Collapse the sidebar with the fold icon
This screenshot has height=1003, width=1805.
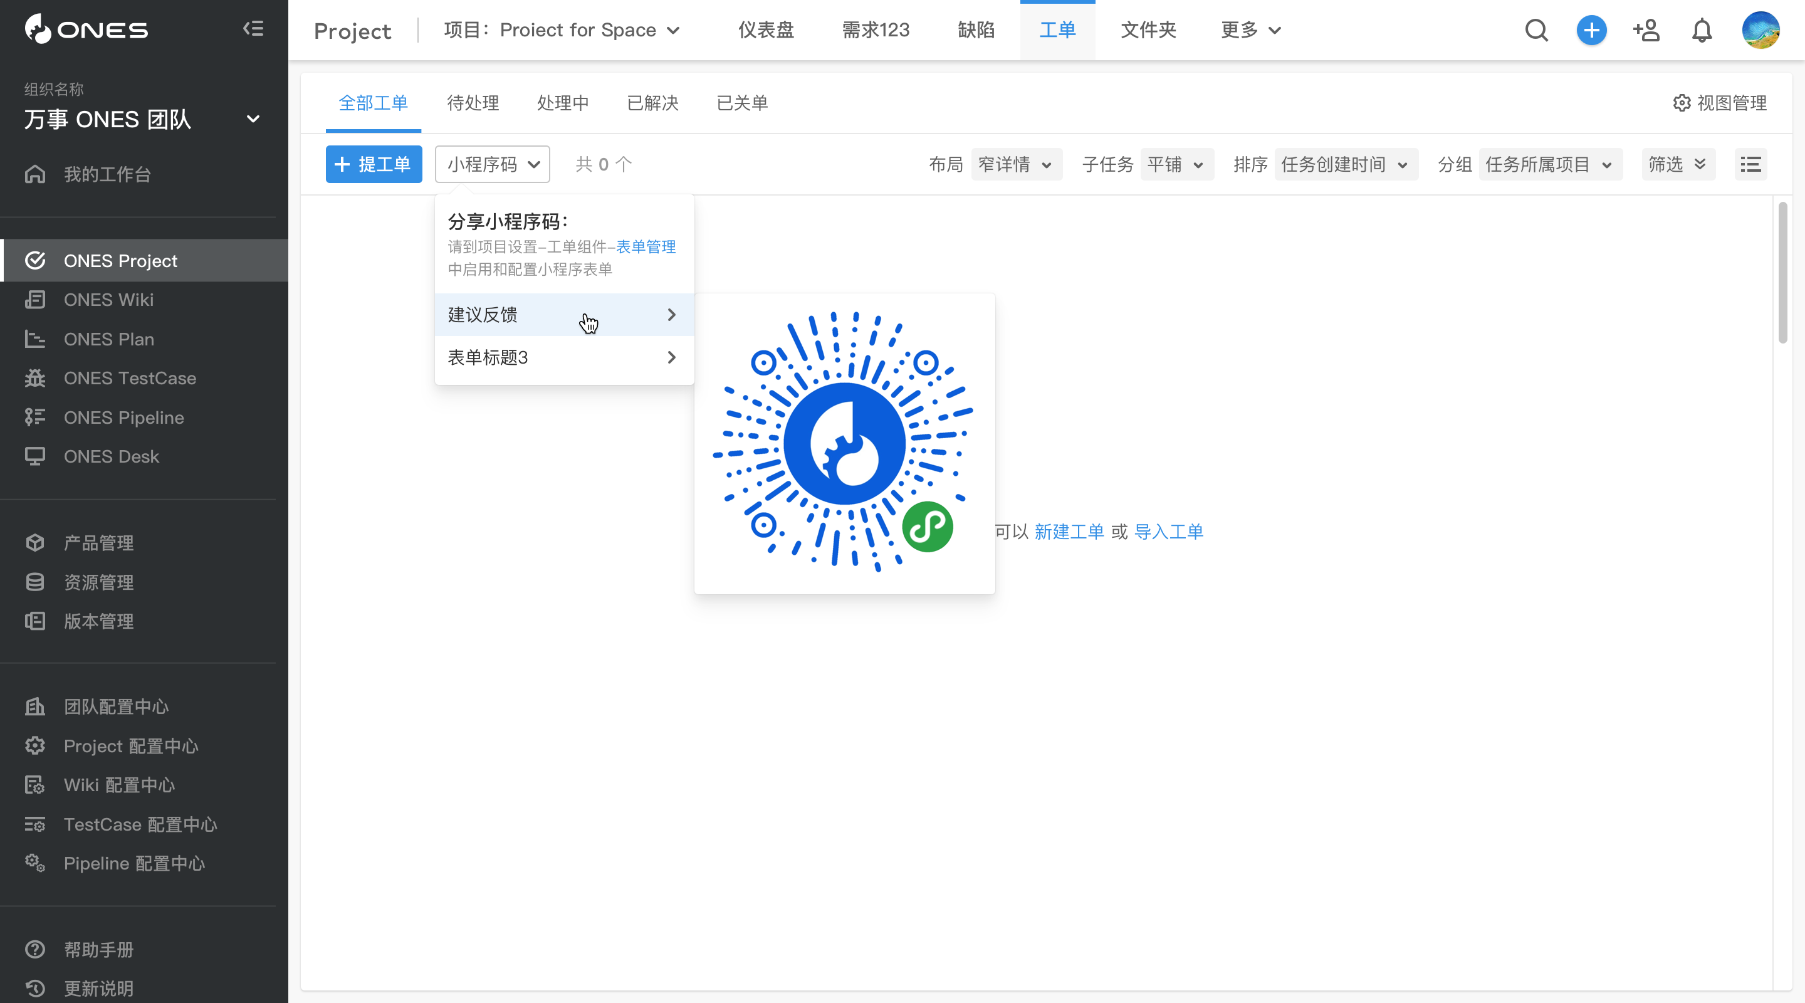253,29
